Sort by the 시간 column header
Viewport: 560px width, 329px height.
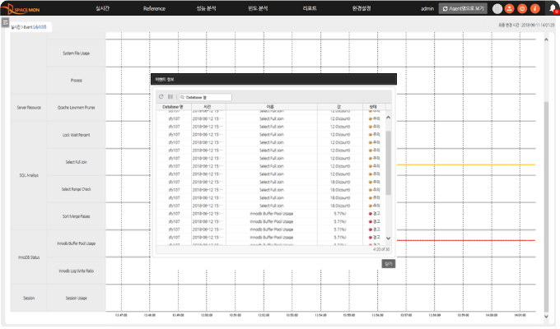pyautogui.click(x=206, y=106)
